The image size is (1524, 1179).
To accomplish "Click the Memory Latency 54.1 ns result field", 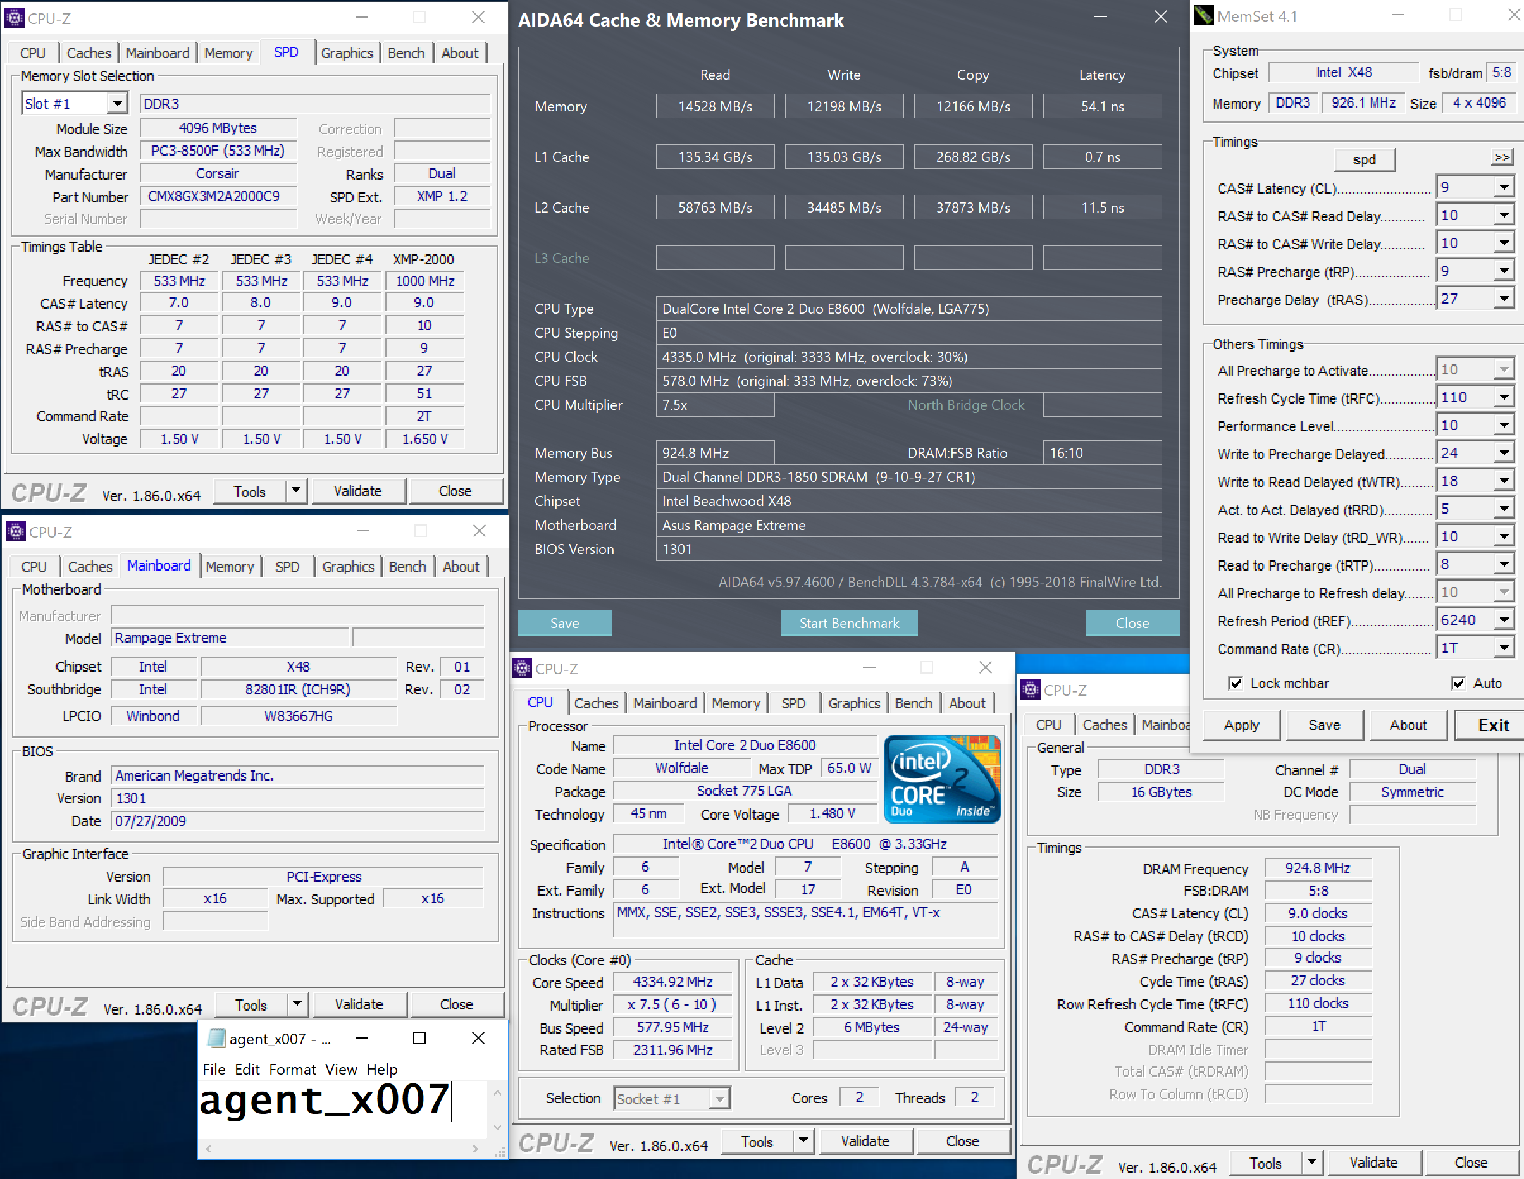I will [x=1102, y=106].
